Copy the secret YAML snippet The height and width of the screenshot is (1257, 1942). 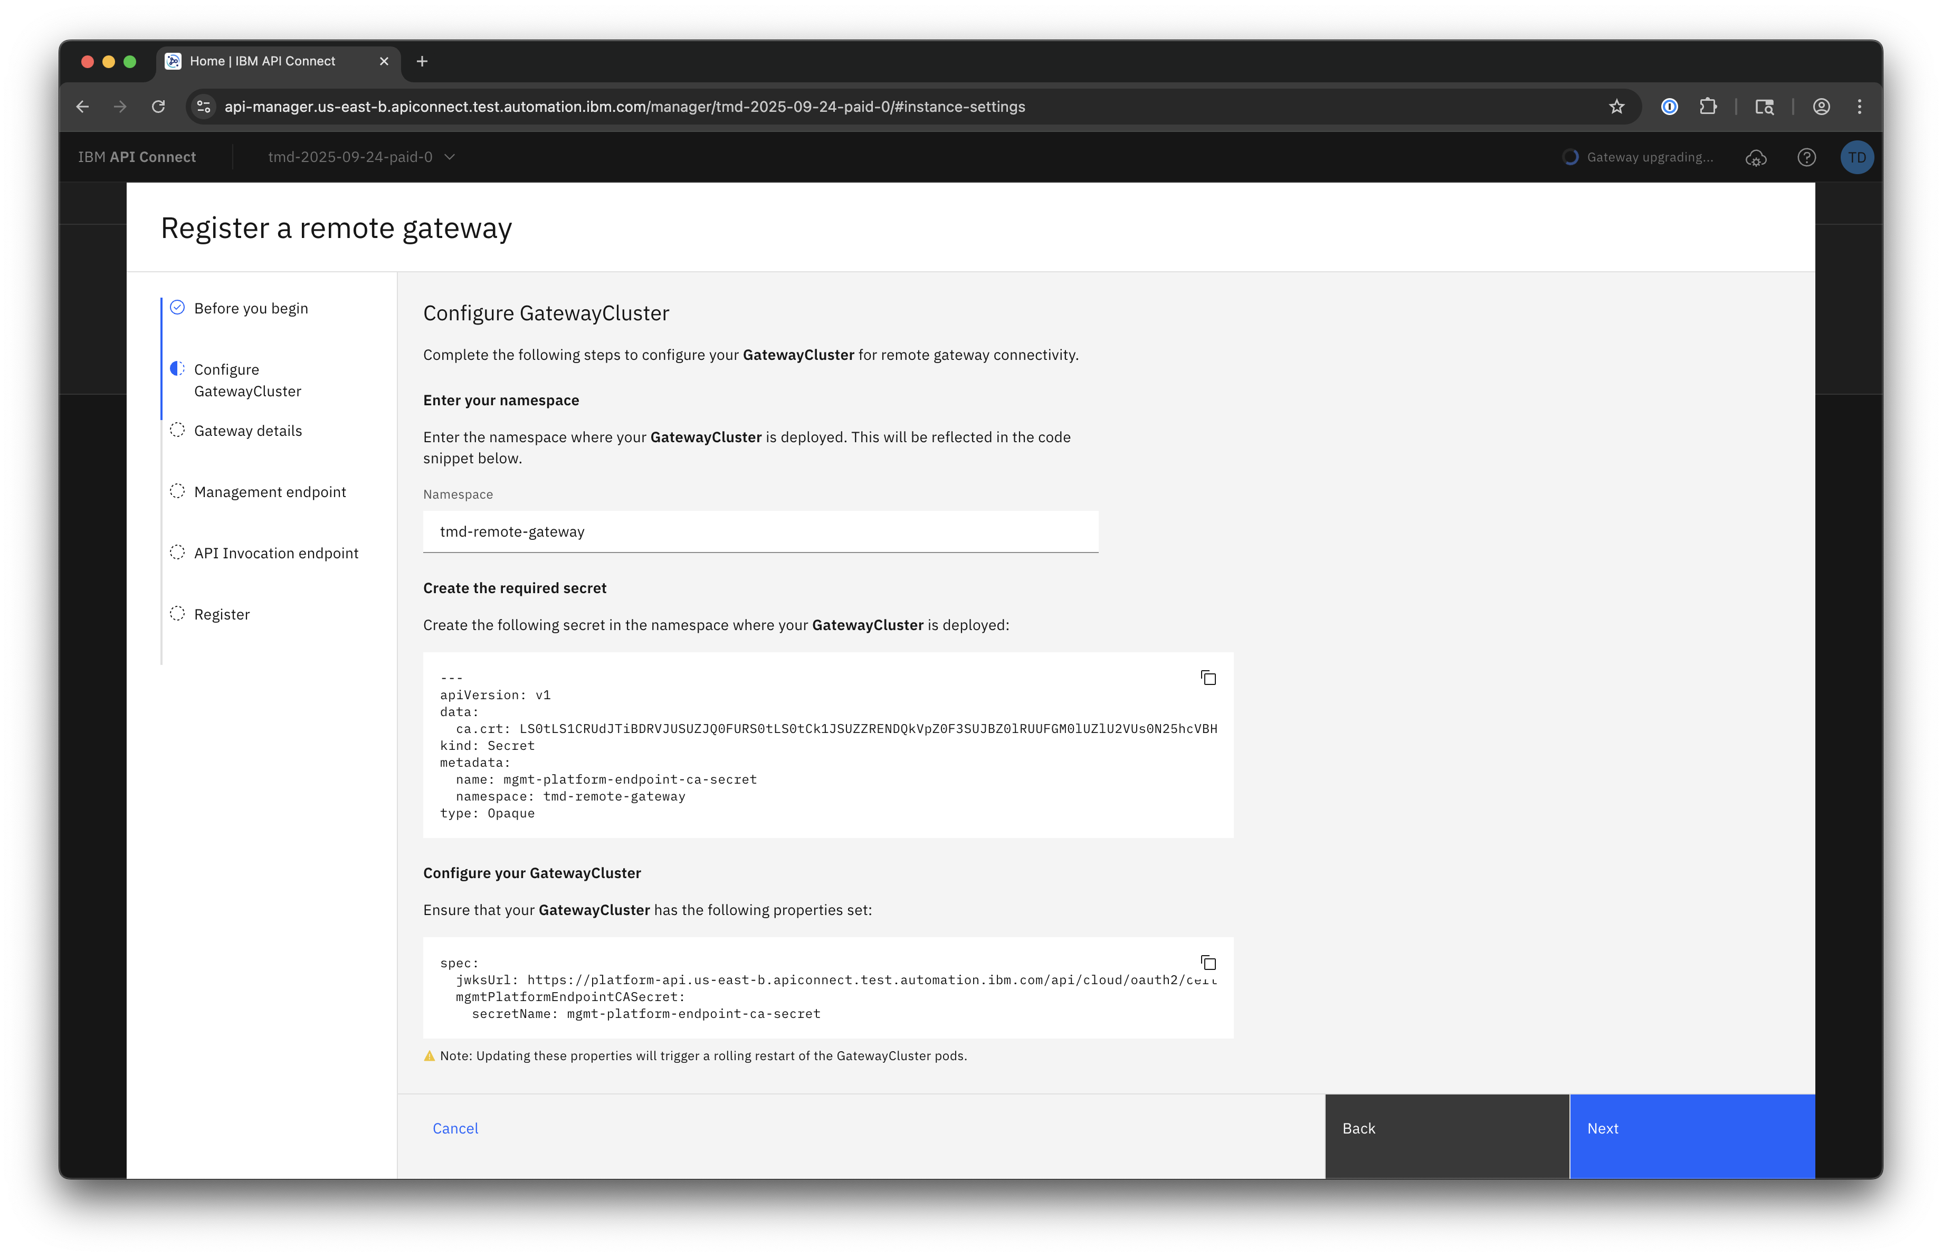pyautogui.click(x=1207, y=678)
